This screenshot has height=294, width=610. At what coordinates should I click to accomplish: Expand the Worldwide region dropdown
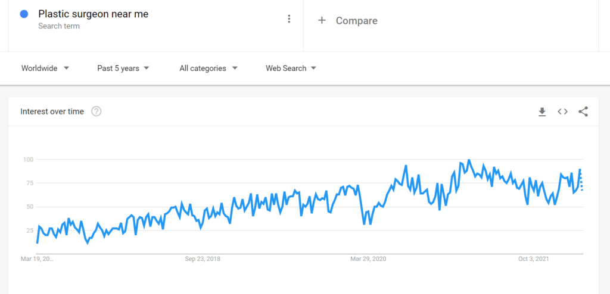[45, 68]
